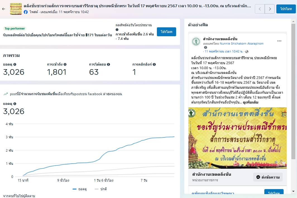Click info icon next to การคลิกลิงก์
This screenshot has width=297, height=198.
(154, 64)
